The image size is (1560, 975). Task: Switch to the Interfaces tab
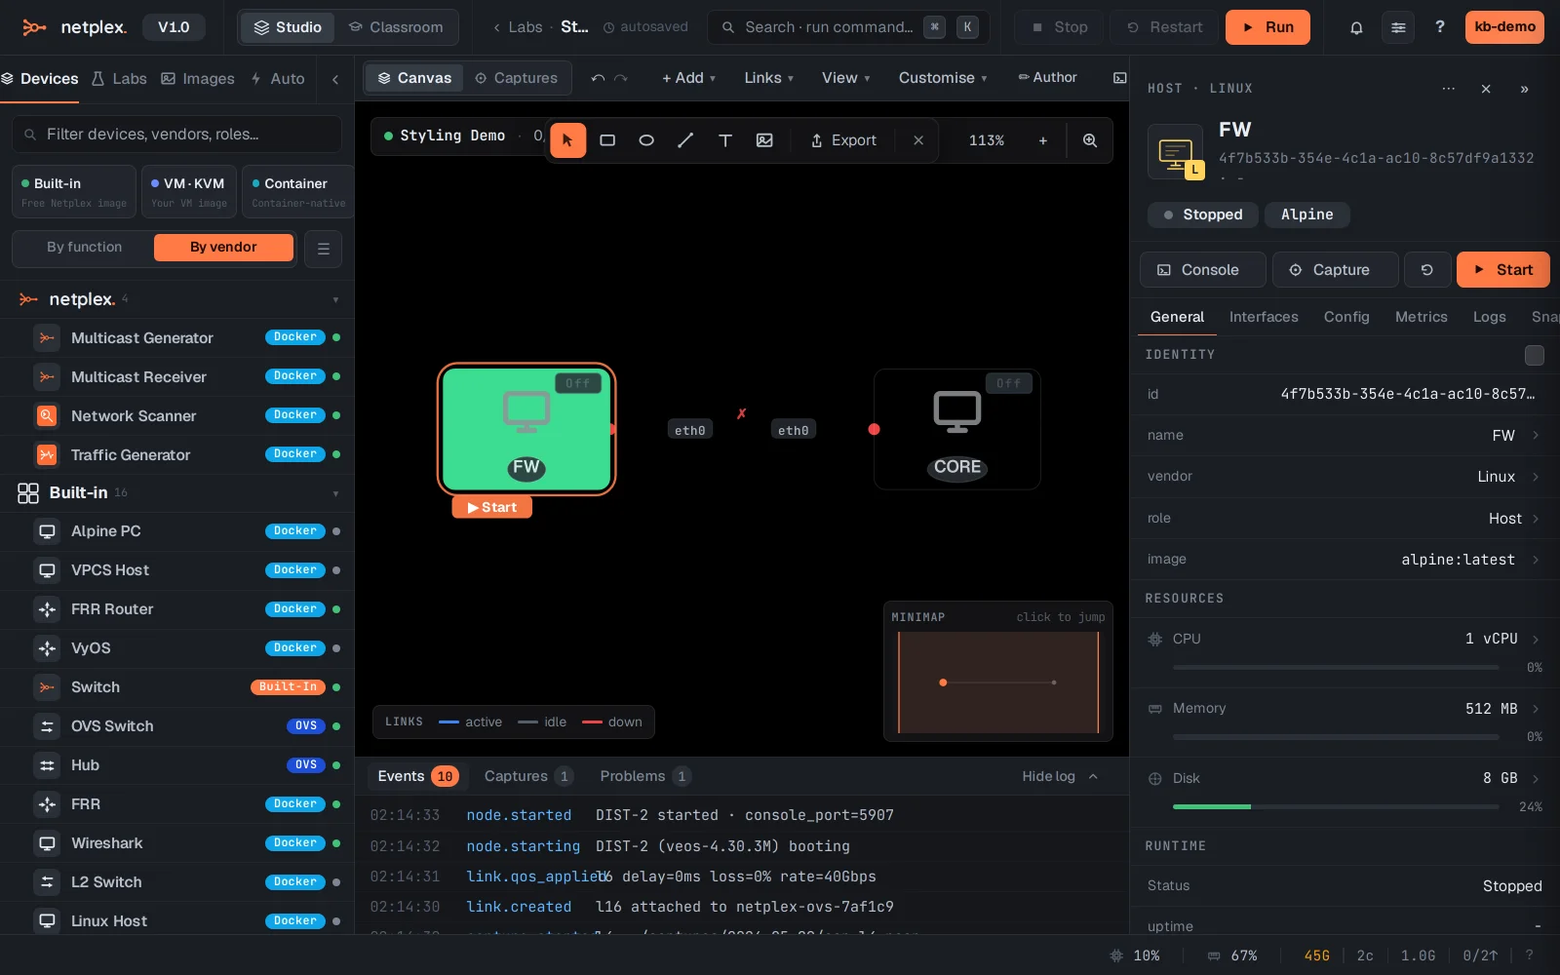(x=1264, y=317)
